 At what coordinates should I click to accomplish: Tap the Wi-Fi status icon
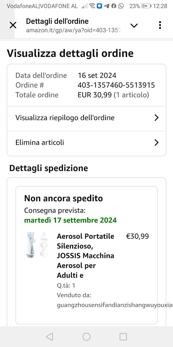coord(92,6)
